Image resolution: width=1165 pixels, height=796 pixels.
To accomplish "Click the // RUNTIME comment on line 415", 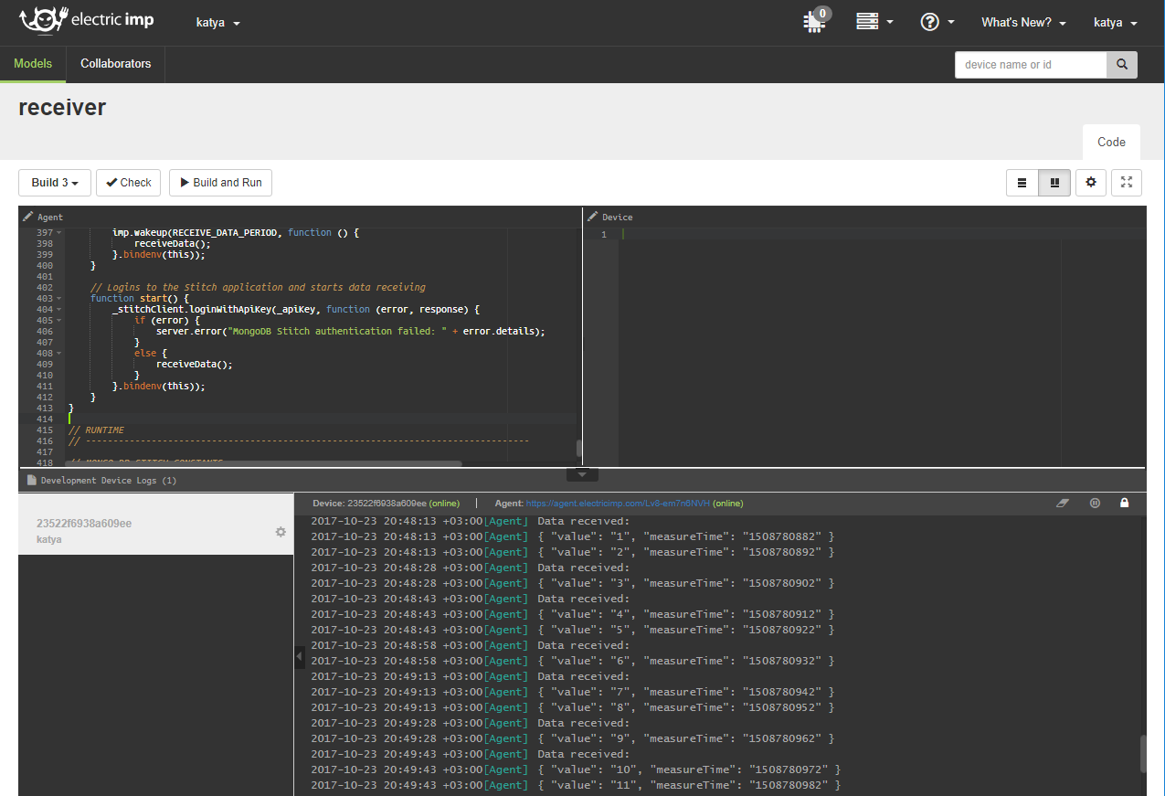I will (97, 430).
